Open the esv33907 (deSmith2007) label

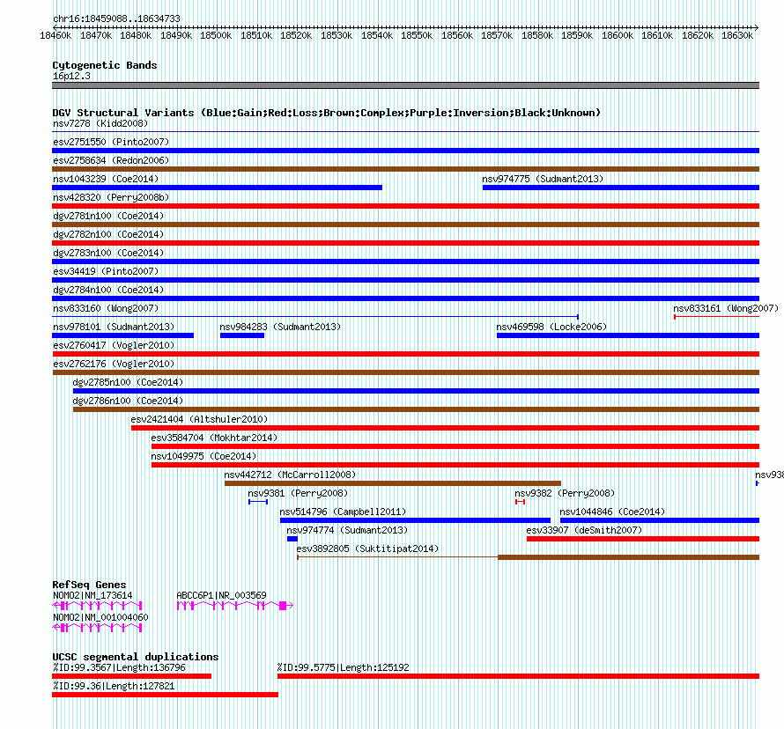click(x=585, y=530)
